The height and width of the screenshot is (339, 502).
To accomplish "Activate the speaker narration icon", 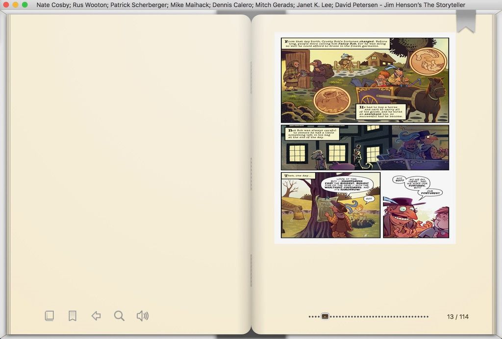I will (143, 316).
